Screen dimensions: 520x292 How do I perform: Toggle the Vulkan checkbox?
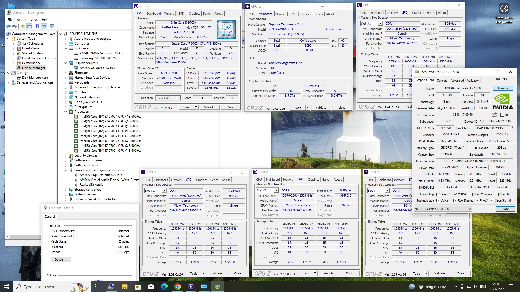tap(438, 200)
